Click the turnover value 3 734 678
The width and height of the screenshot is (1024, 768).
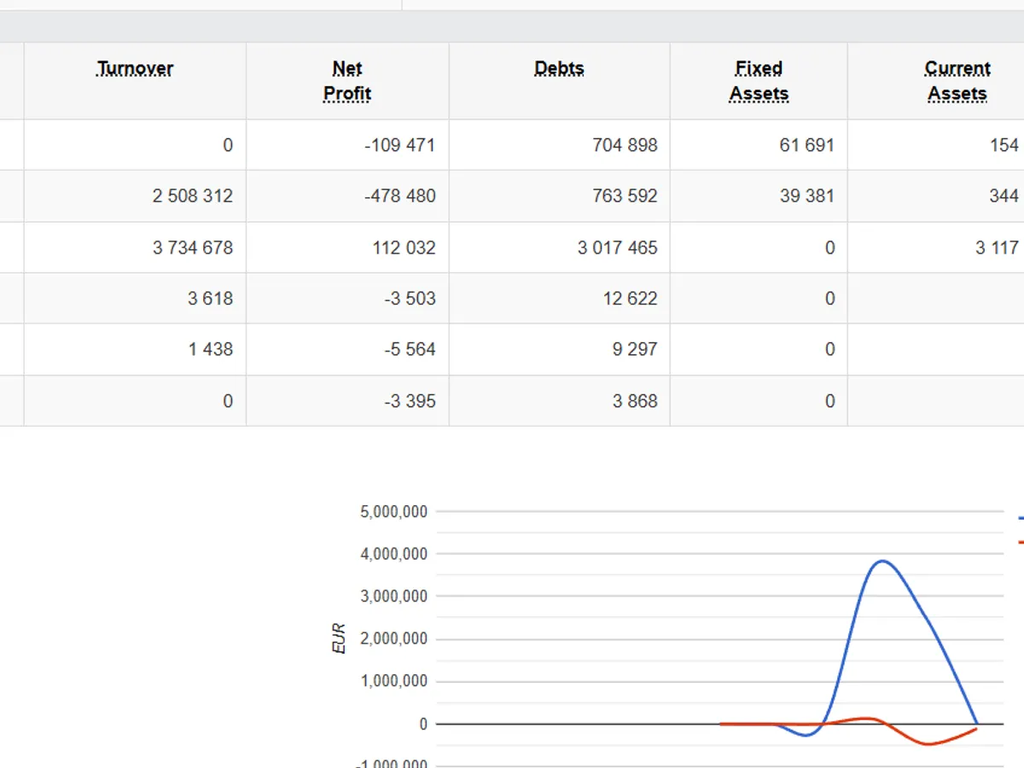[192, 247]
